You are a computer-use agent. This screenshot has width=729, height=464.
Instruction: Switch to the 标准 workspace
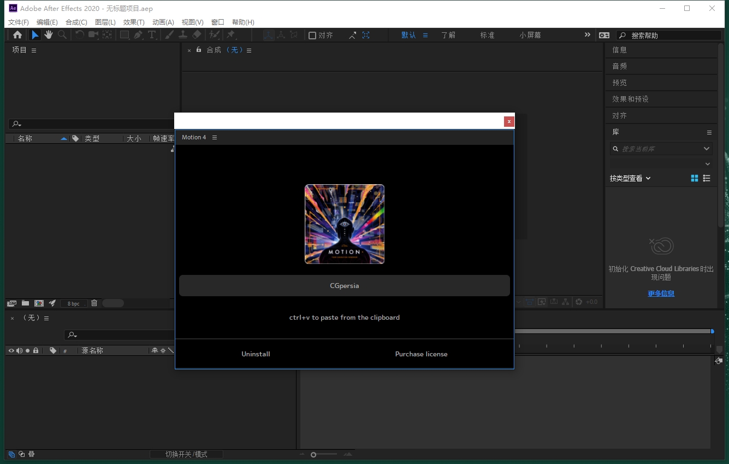(x=488, y=35)
